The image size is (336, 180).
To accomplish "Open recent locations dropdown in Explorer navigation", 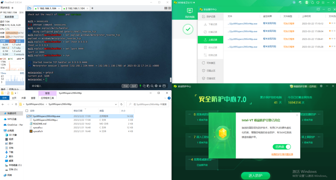I will tap(12, 104).
